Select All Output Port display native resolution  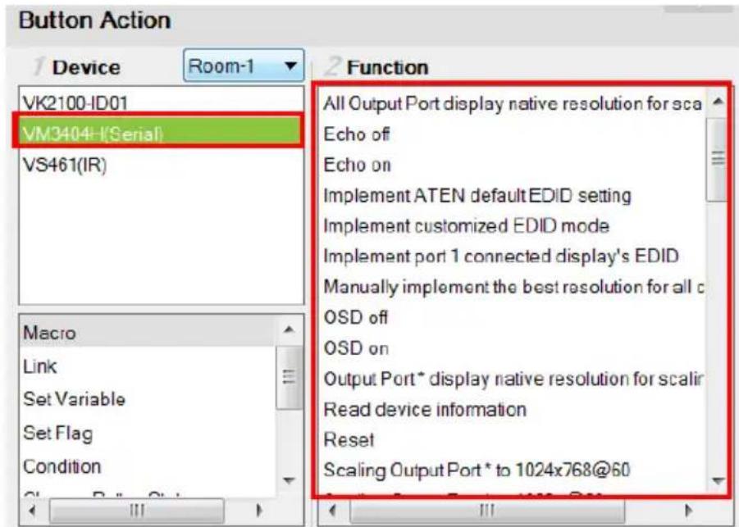tap(513, 103)
